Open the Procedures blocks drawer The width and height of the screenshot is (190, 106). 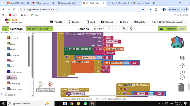(14, 89)
